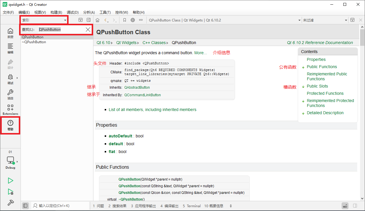Open the 构建(B) menu
This screenshot has width=365, height=211.
tap(56, 12)
